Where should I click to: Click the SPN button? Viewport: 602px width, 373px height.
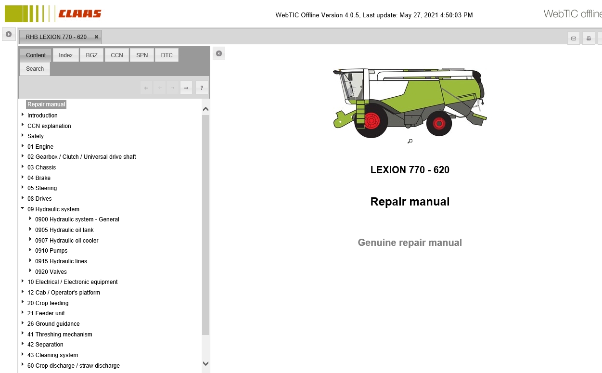point(141,55)
